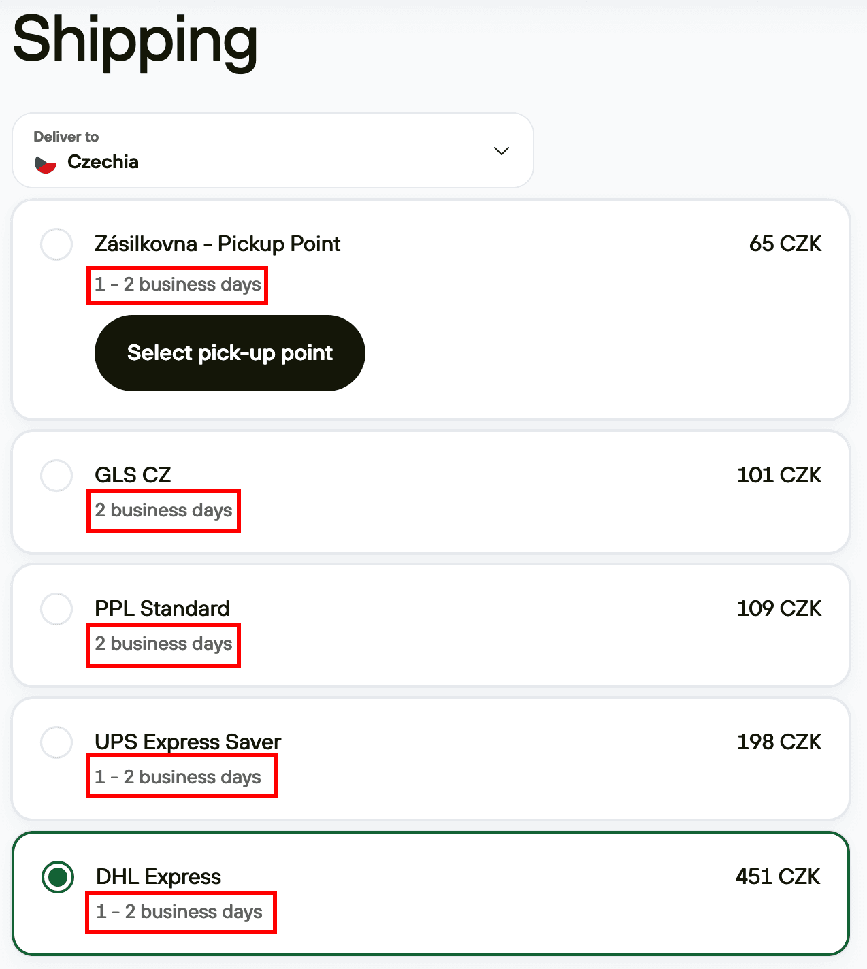The width and height of the screenshot is (867, 969).
Task: Click 2 business days under PPL Standard
Action: tap(163, 644)
